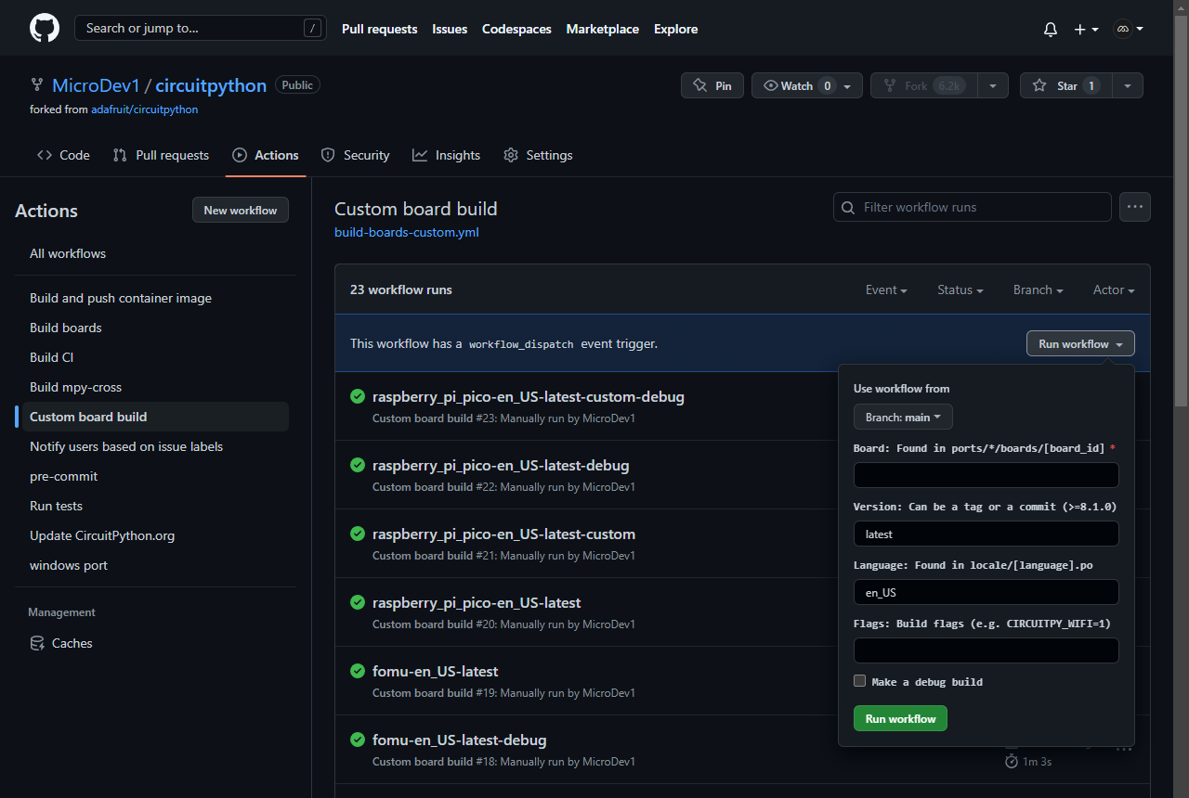Open run raspberry_pi_pico-en_US-latest-debug
Viewport: 1189px width, 798px height.
point(501,465)
